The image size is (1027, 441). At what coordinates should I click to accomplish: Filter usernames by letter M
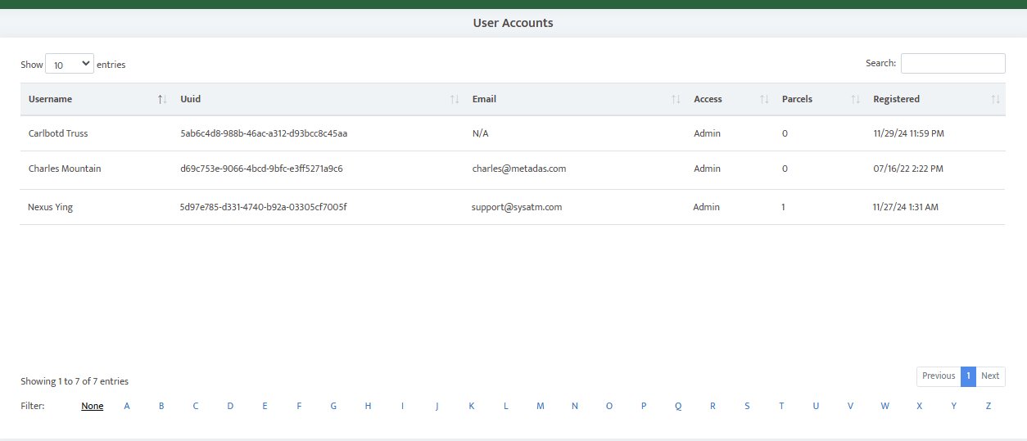tap(541, 406)
